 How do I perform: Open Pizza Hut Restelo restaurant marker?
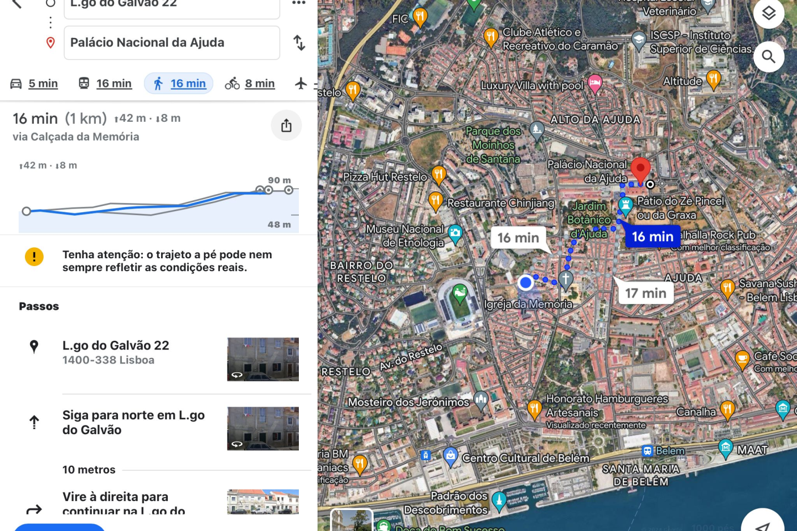439,175
